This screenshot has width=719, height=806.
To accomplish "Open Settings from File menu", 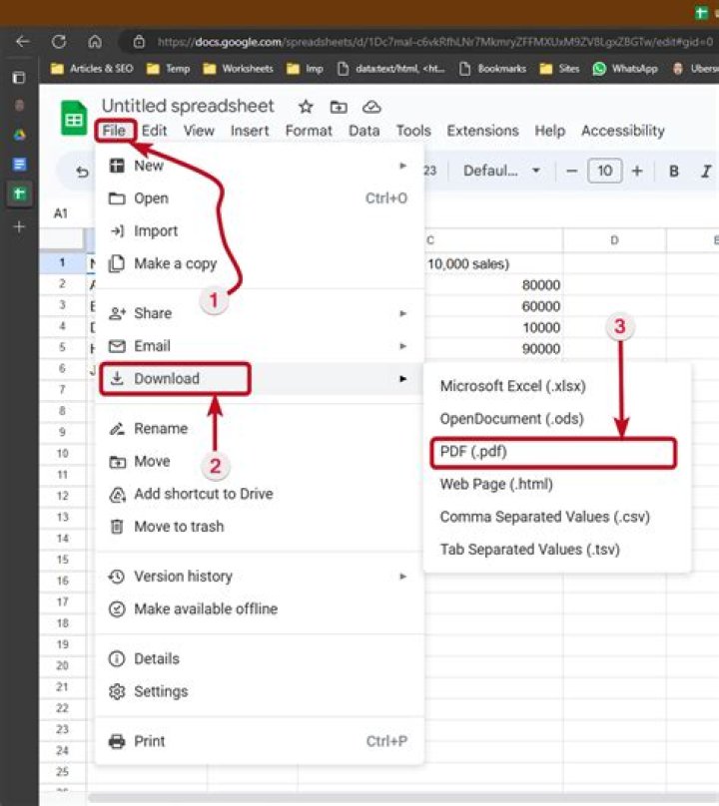I will (260, 691).
